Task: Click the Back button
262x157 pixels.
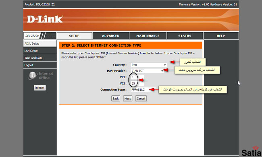Action: 116,99
